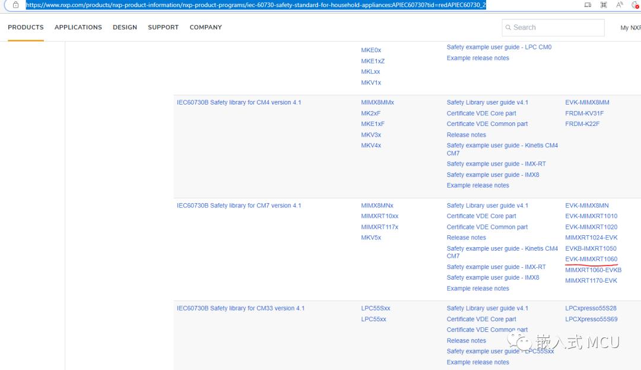Click the send-to-devices icon in the address bar
This screenshot has width=641, height=370.
coord(588,5)
